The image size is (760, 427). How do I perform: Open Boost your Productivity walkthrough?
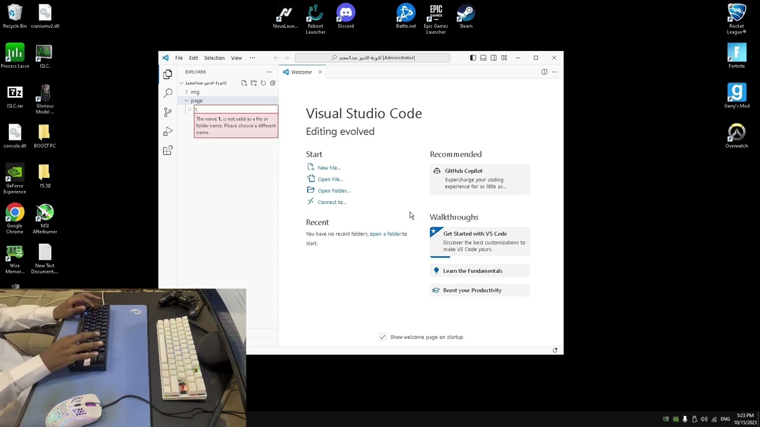point(480,290)
